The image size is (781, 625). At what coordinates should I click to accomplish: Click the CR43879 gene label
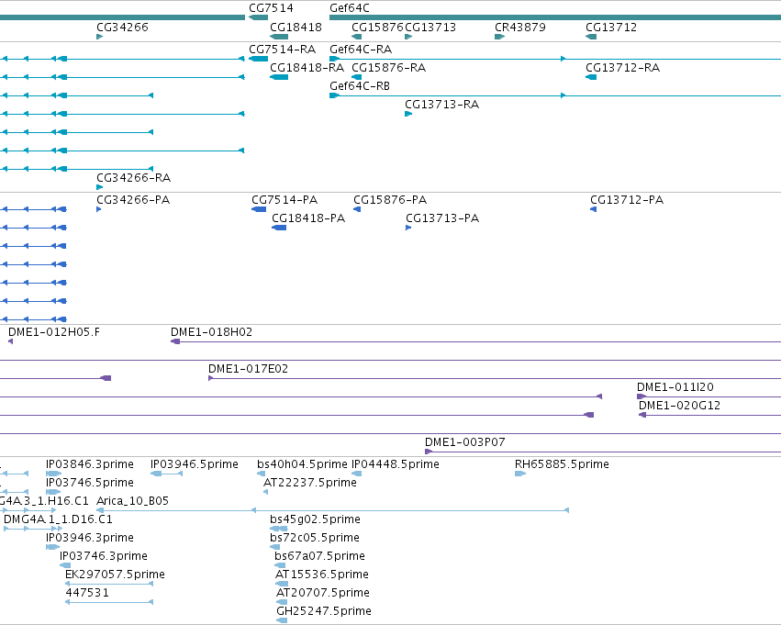pyautogui.click(x=520, y=27)
